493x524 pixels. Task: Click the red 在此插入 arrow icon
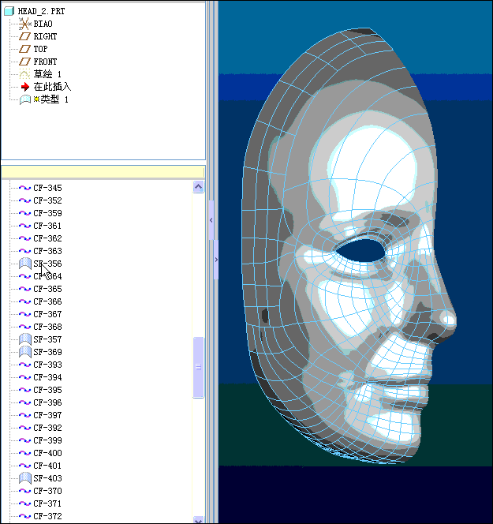click(x=25, y=87)
